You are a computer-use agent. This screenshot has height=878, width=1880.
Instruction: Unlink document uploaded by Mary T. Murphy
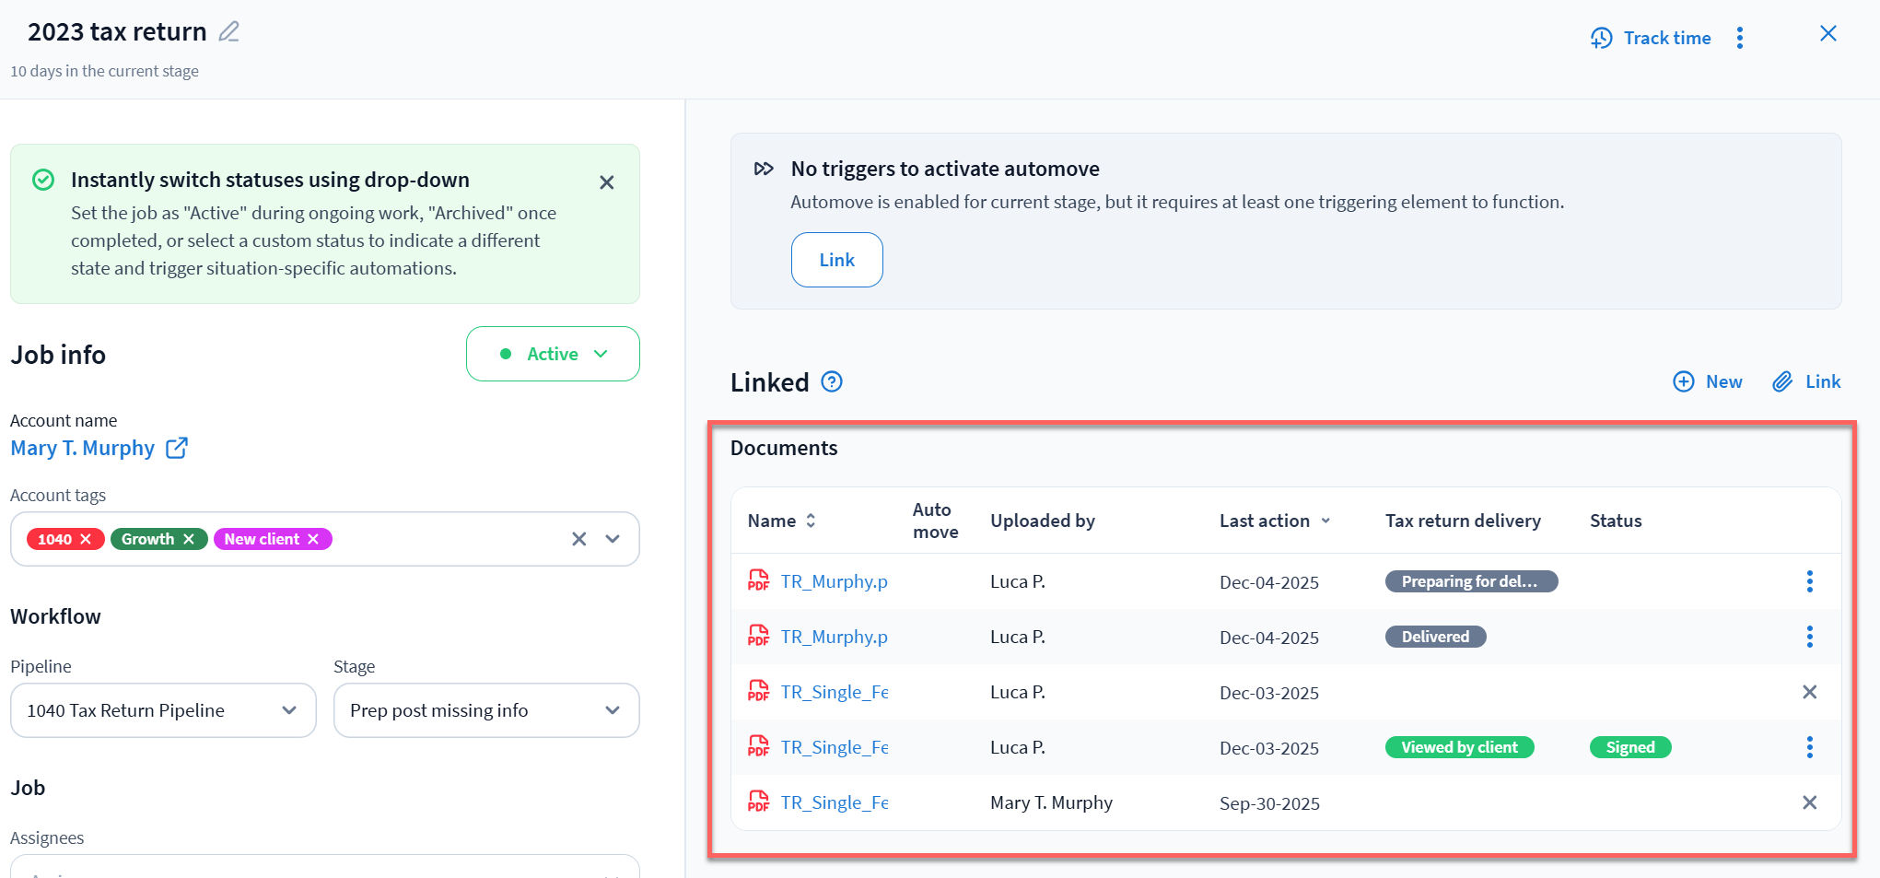(x=1809, y=802)
